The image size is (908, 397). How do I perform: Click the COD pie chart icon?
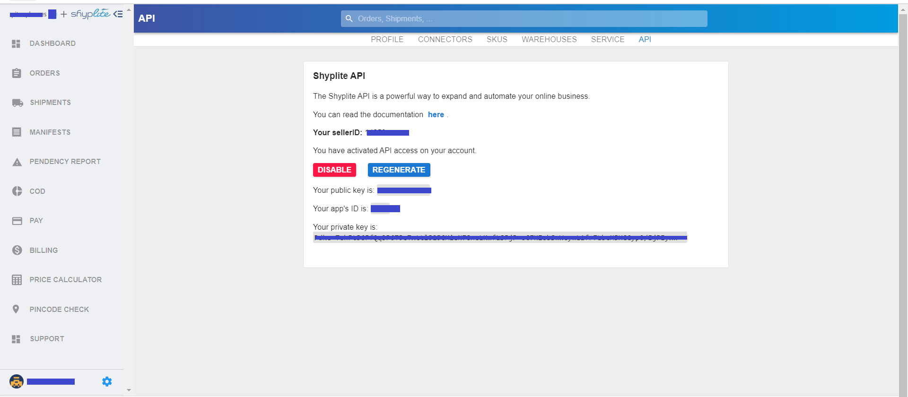click(17, 191)
